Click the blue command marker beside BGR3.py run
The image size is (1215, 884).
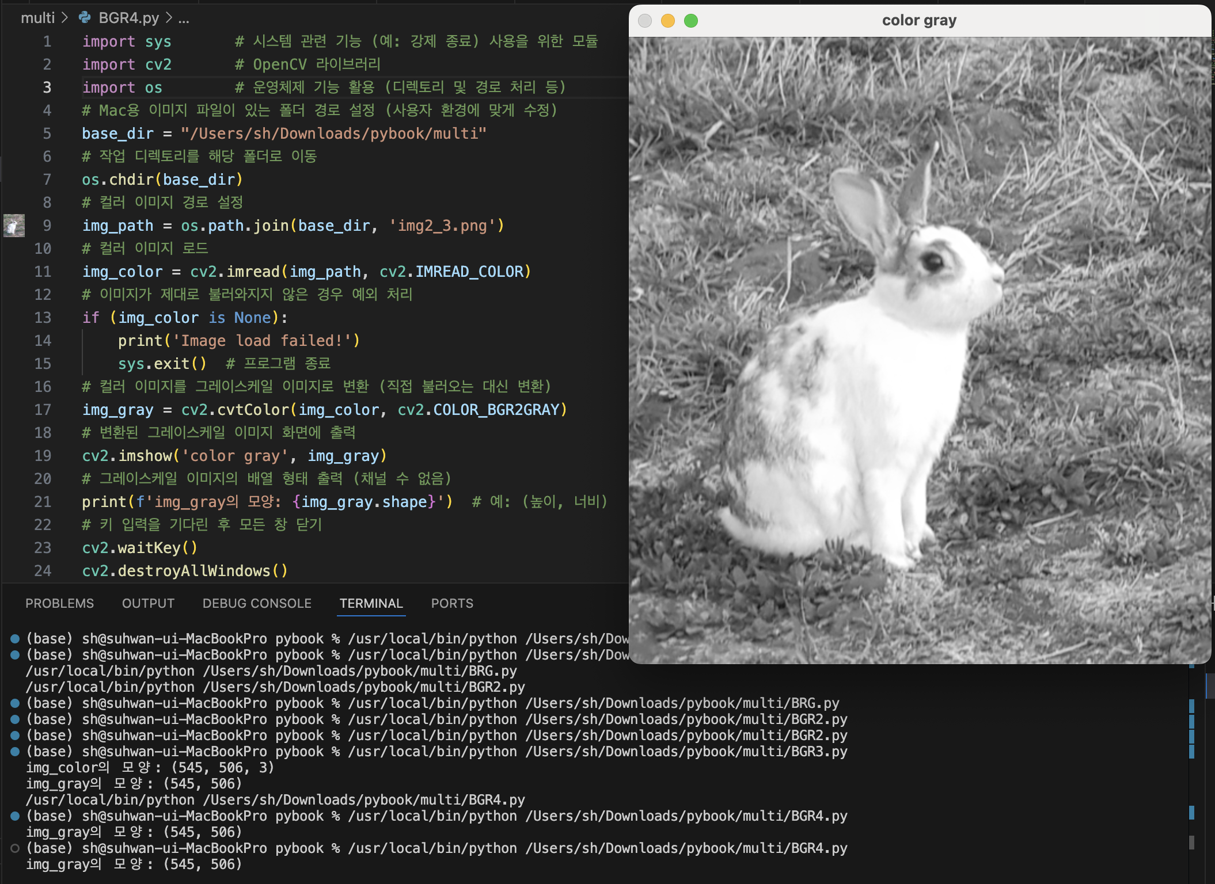pyautogui.click(x=15, y=752)
